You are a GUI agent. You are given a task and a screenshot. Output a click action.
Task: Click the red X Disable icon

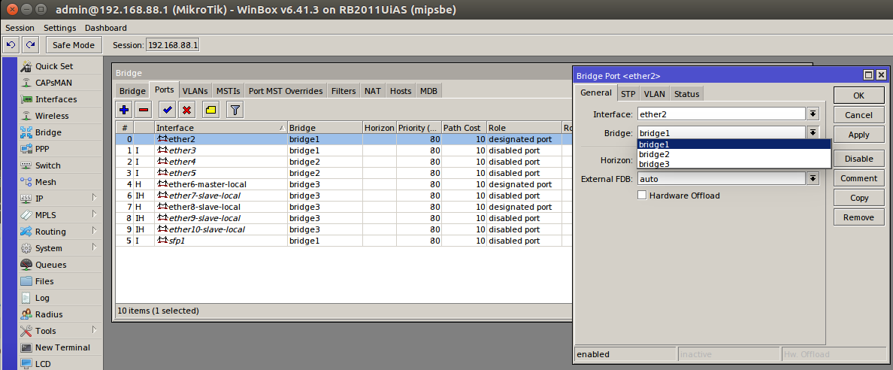[x=186, y=111]
